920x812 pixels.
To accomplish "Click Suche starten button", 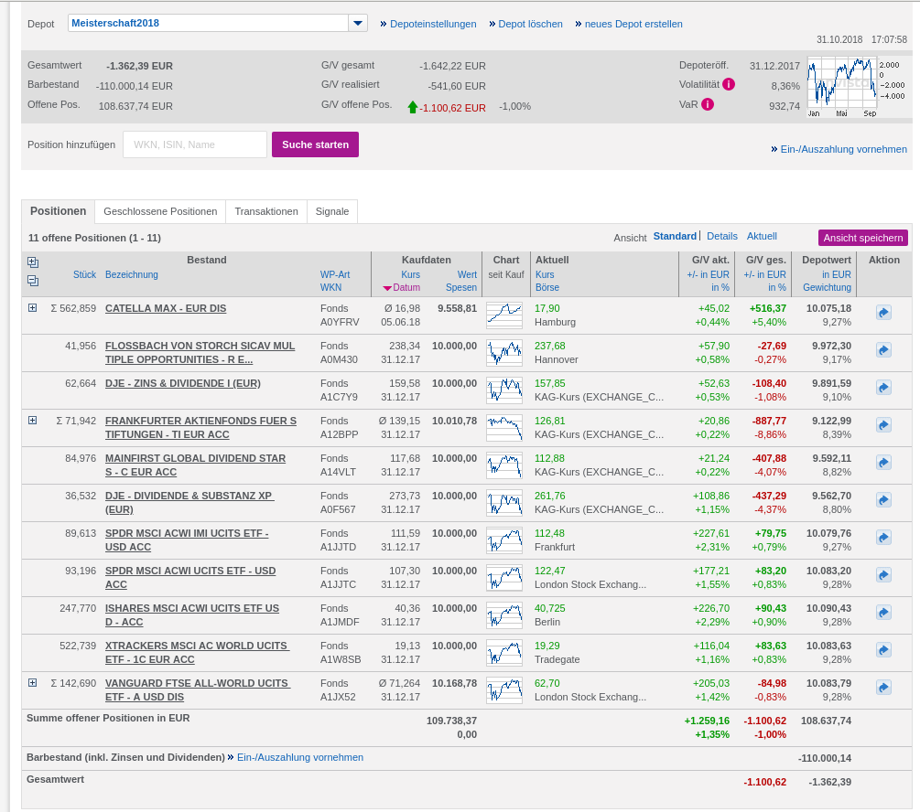I will (x=315, y=144).
